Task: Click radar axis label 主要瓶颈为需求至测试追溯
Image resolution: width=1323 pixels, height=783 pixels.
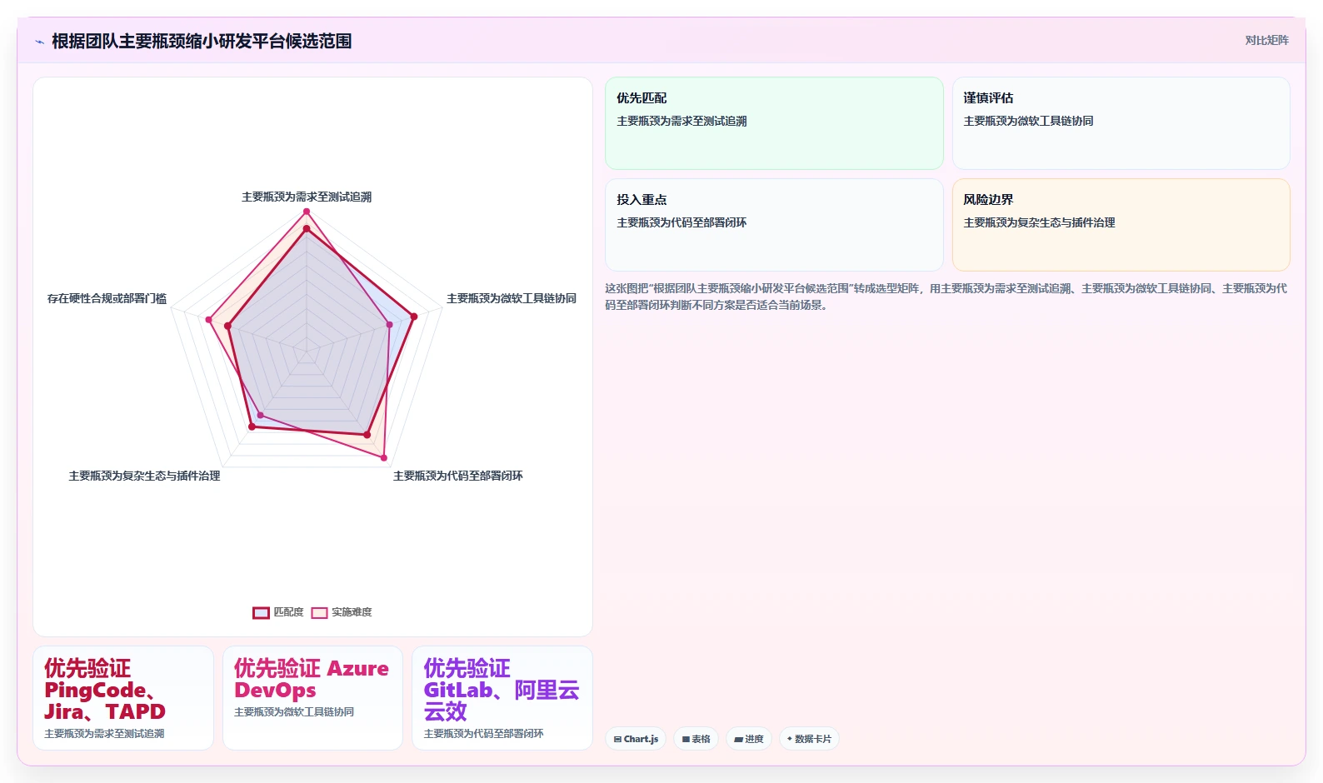Action: 307,197
